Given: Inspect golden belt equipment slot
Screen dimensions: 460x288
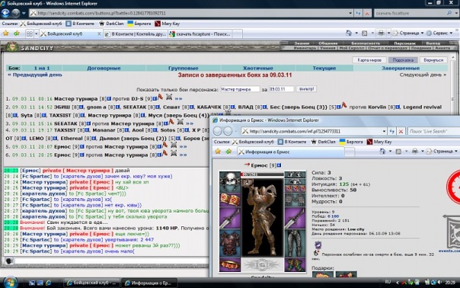Looking at the screenshot, I should 230,265.
